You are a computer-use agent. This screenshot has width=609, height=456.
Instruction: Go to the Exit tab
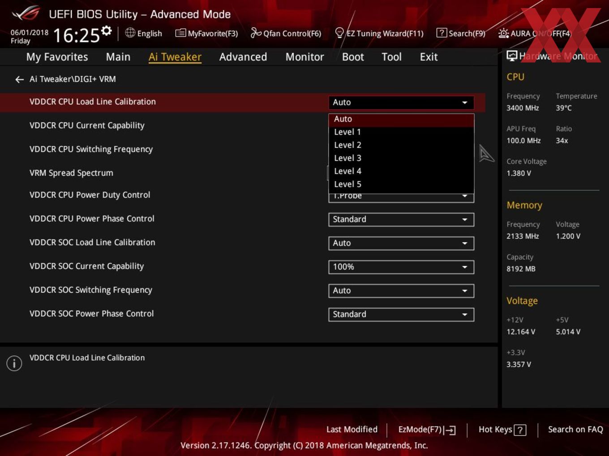(x=429, y=57)
